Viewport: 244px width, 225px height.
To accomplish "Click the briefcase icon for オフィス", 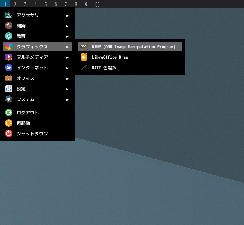I will pos(9,78).
